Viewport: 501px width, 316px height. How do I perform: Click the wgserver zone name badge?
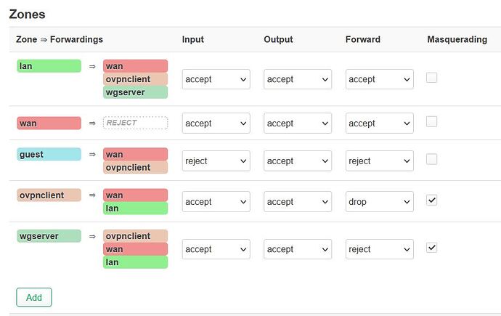click(49, 236)
